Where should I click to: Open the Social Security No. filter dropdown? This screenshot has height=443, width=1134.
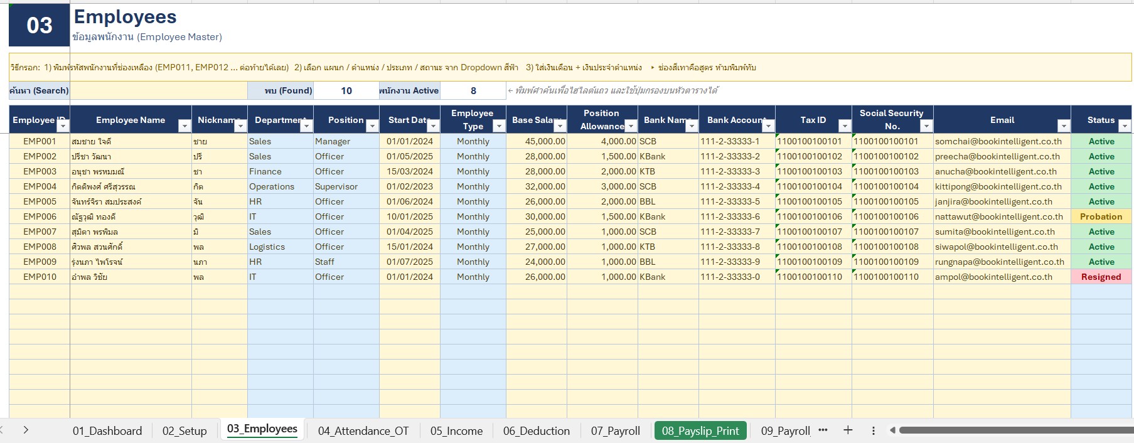pyautogui.click(x=926, y=126)
